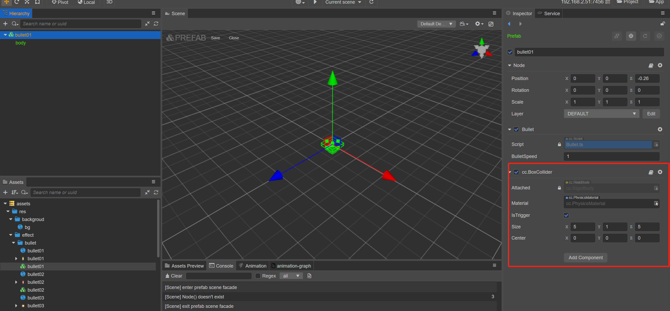Click the BulletSpeed input field

pos(611,156)
